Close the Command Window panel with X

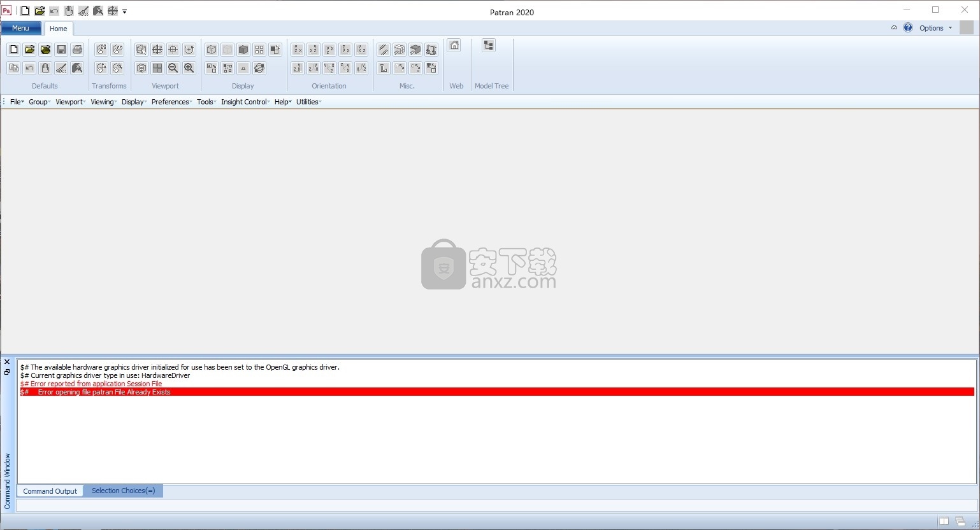click(x=7, y=362)
